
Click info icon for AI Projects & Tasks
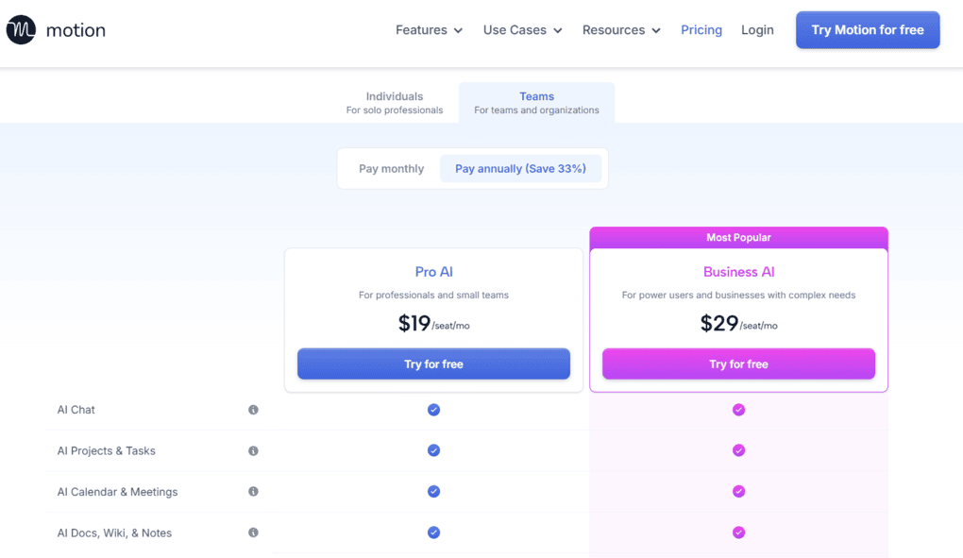(x=253, y=450)
